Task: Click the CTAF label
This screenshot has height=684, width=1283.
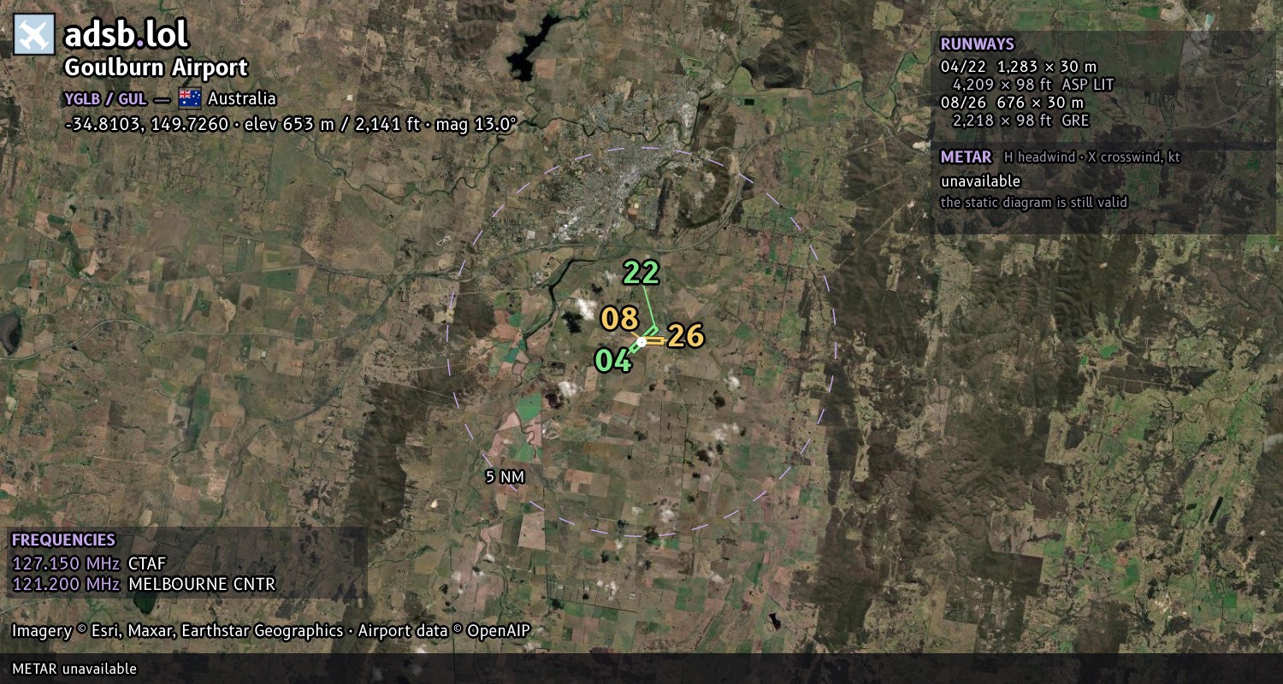Action: pos(147,563)
